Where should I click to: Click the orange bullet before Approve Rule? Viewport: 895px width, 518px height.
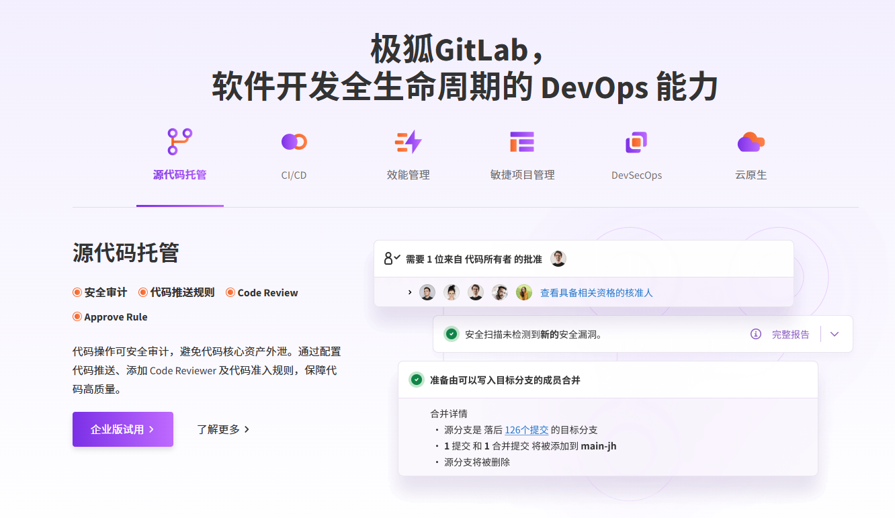click(77, 316)
